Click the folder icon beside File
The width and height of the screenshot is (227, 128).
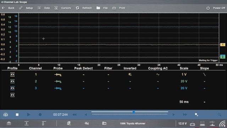(98, 8)
